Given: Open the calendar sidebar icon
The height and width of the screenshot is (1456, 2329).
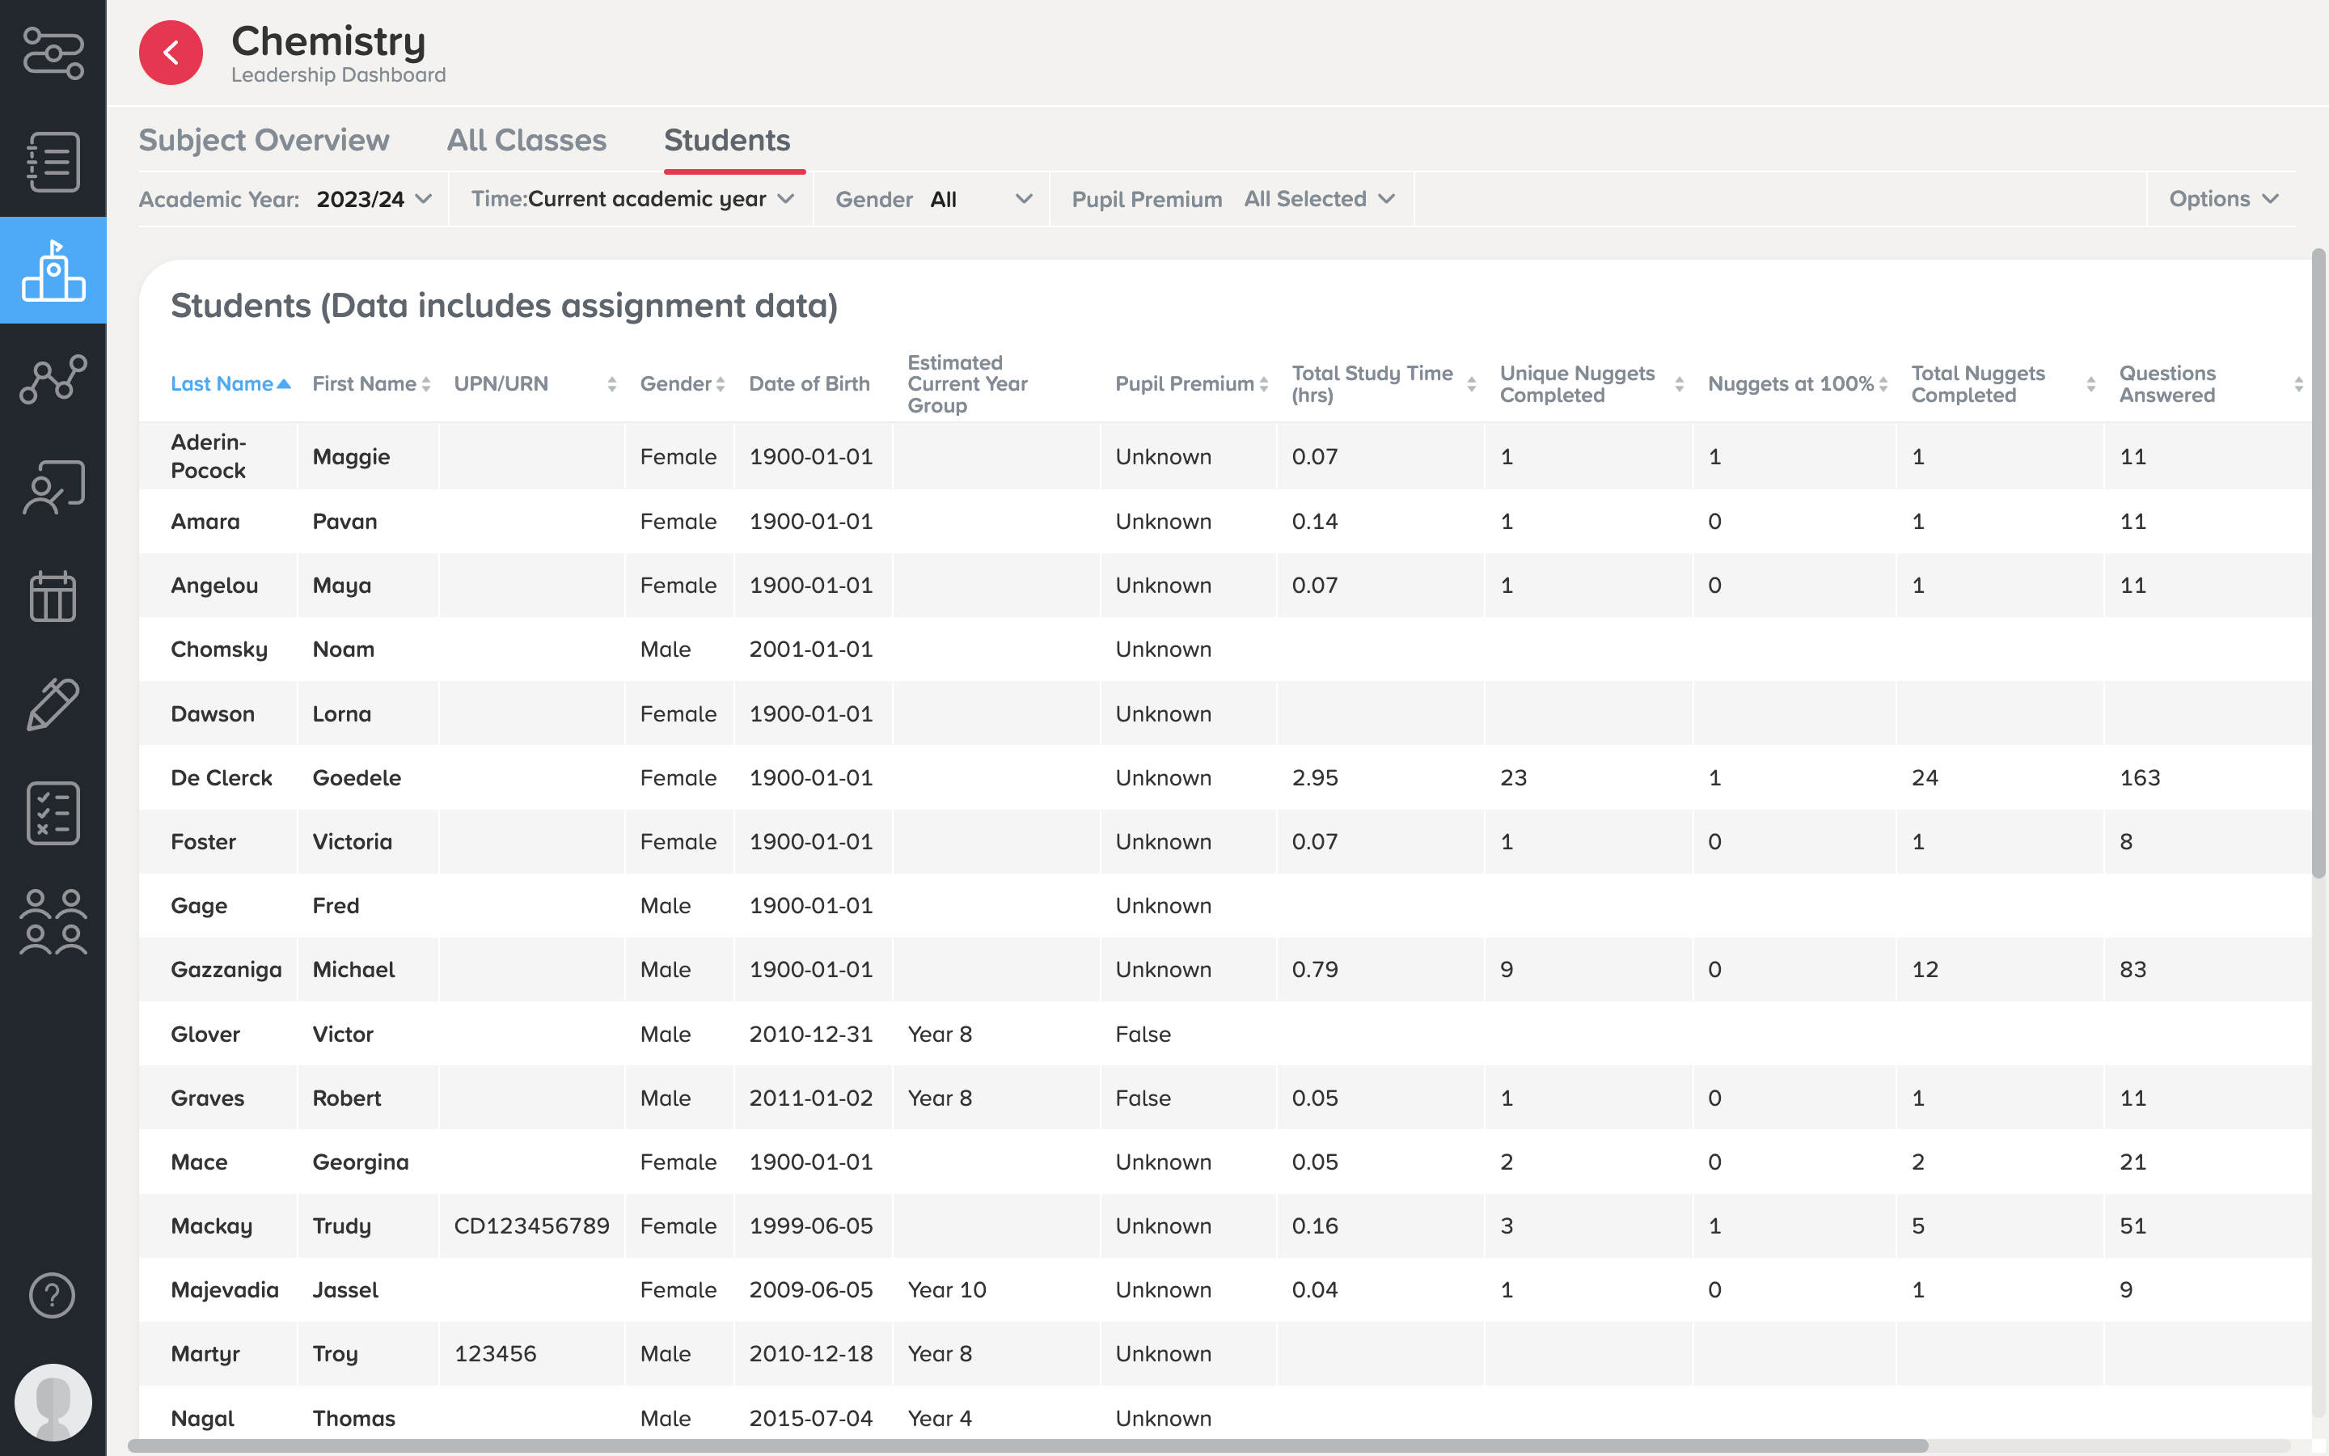Looking at the screenshot, I should click(x=53, y=596).
